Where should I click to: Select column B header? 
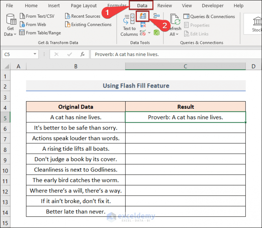[76, 66]
